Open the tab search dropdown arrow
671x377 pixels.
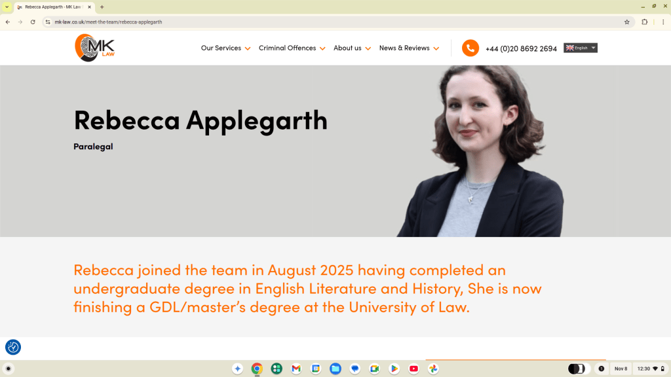(x=7, y=7)
